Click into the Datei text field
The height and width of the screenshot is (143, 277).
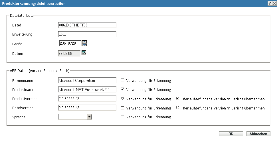tap(87, 25)
